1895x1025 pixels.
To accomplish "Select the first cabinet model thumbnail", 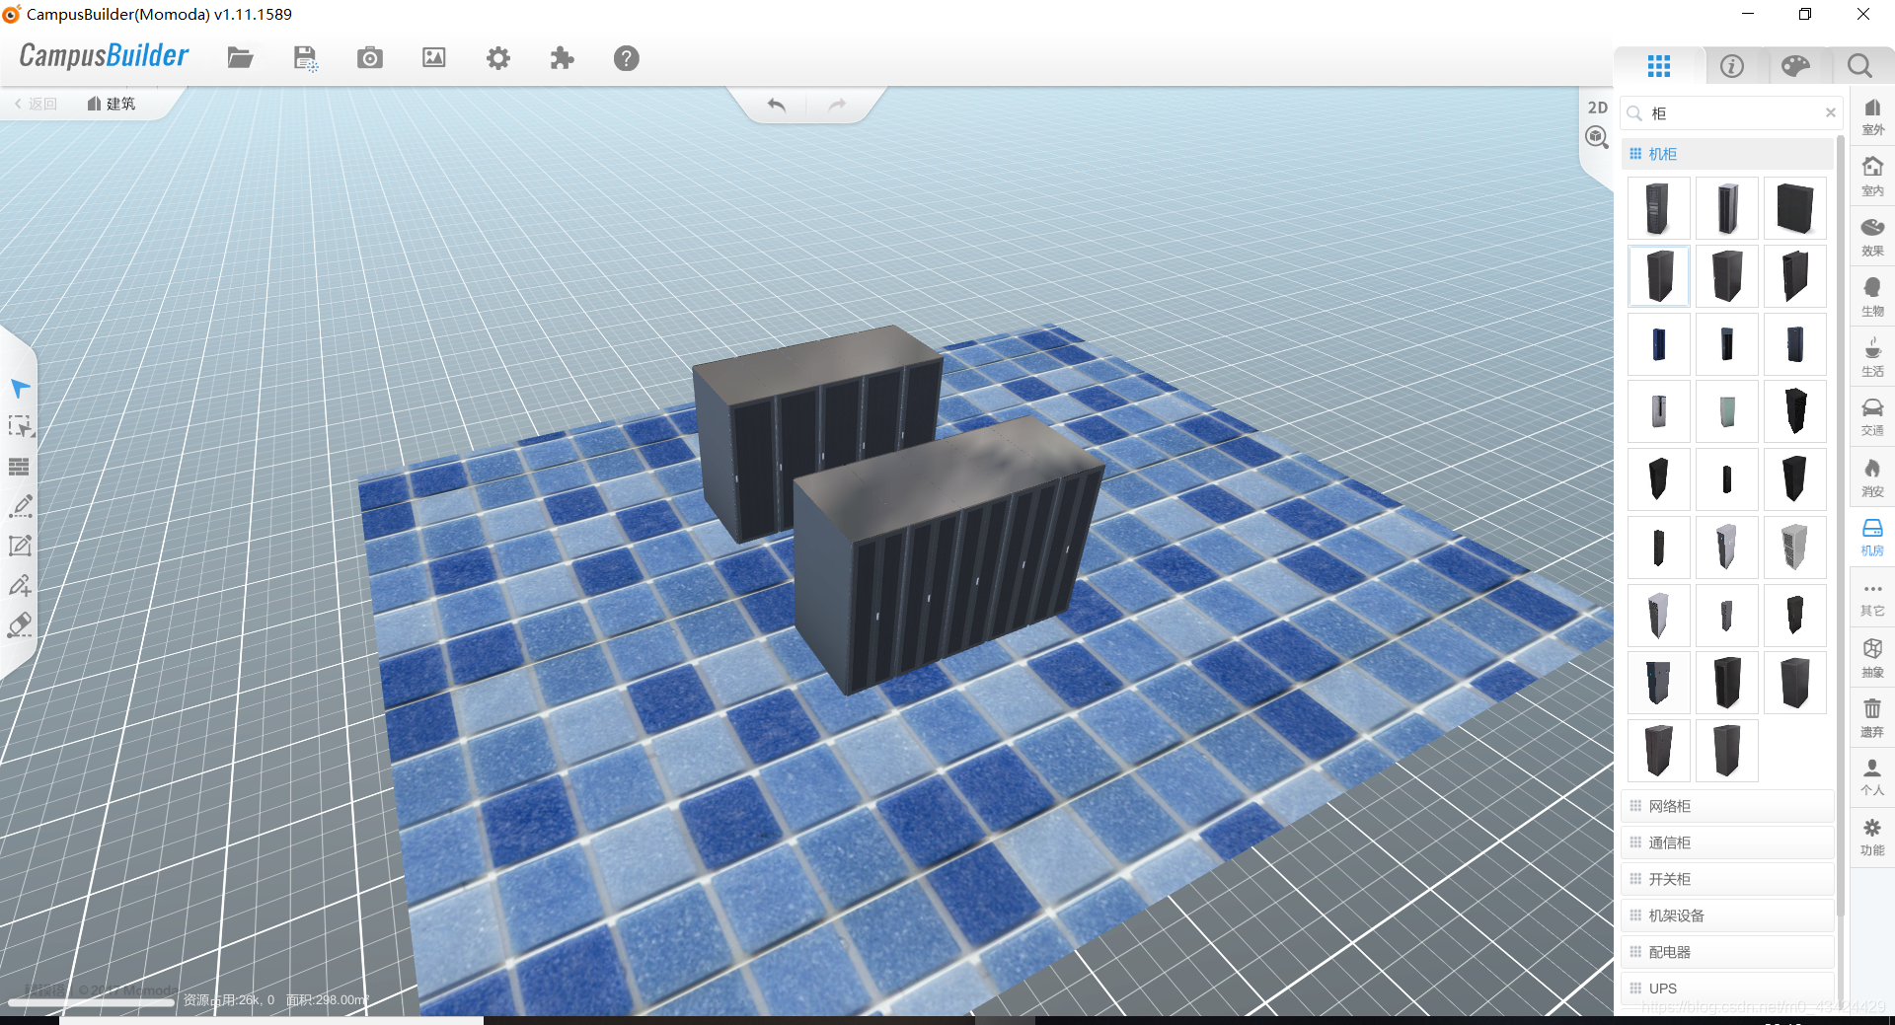I will [1658, 208].
